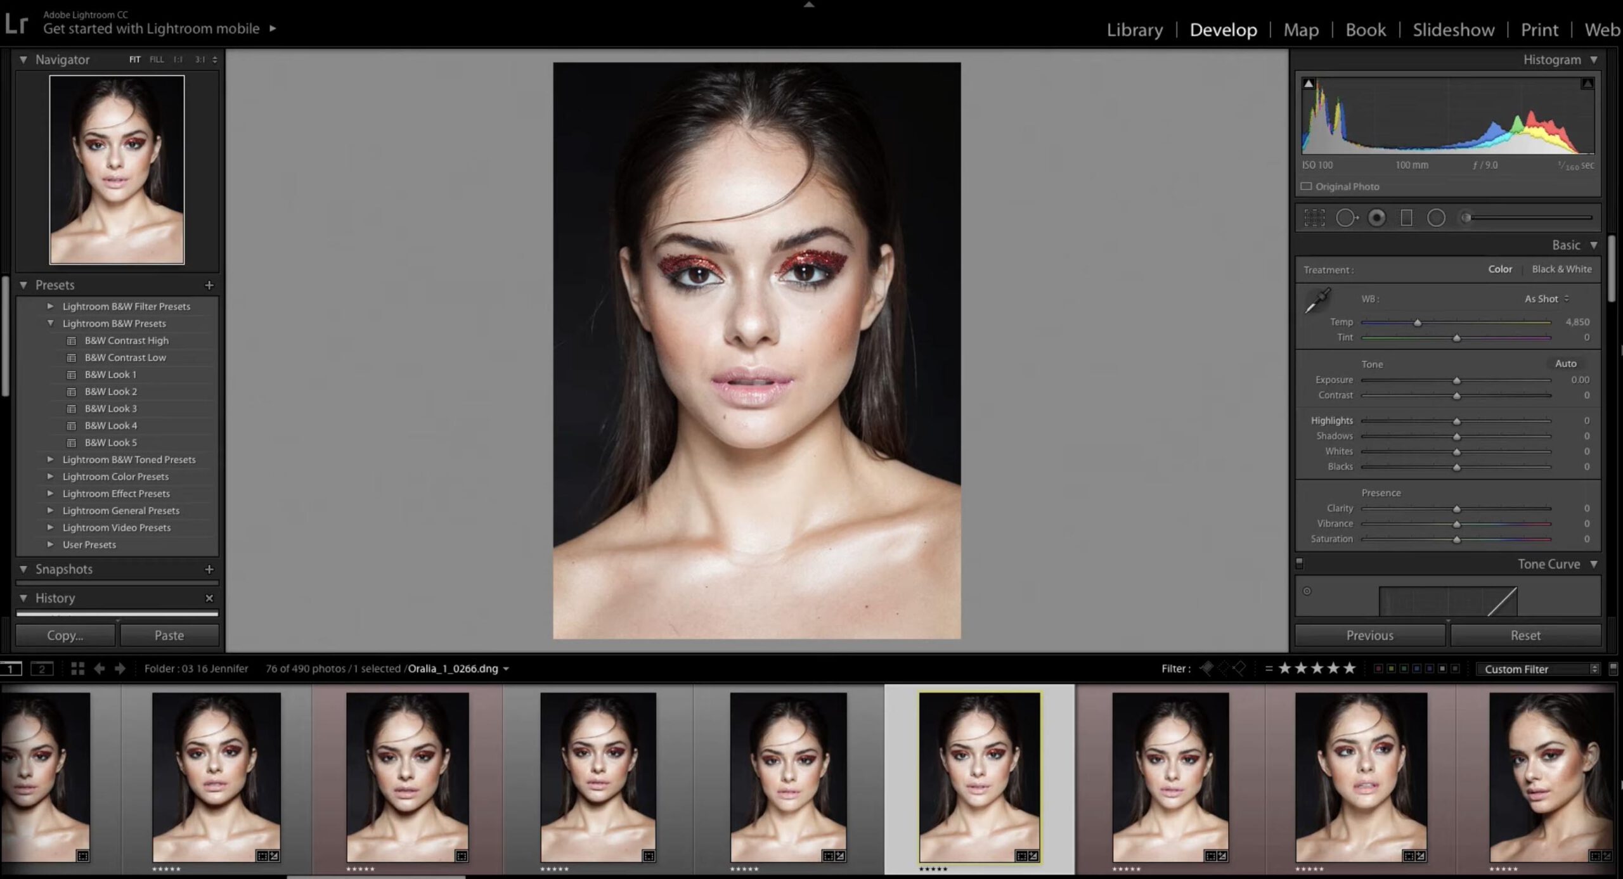Click the add new preset plus icon

pos(209,285)
